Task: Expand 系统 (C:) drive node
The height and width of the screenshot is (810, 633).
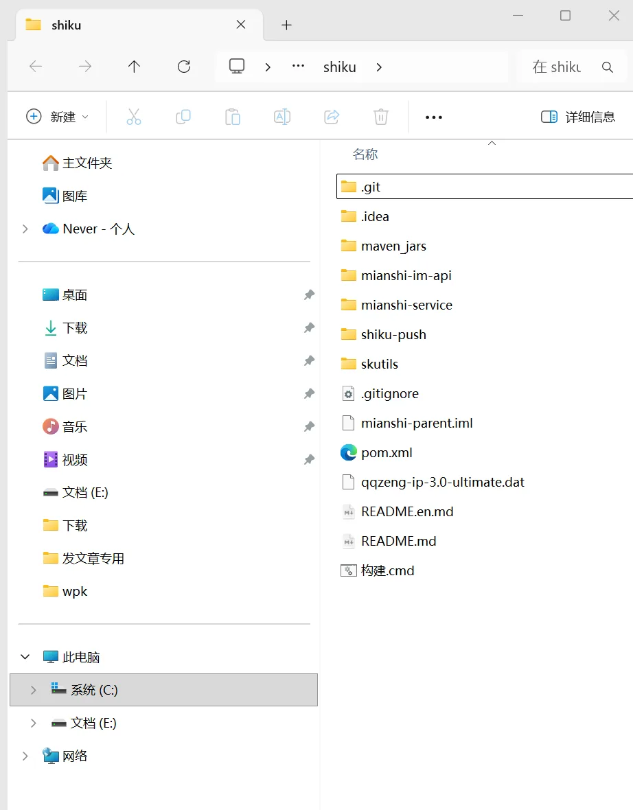Action: point(33,690)
